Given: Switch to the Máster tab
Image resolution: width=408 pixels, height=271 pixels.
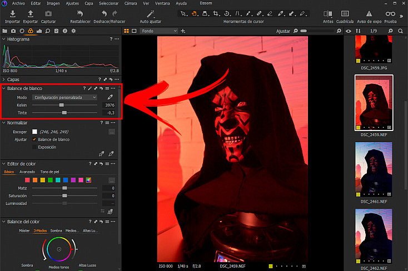Looking at the screenshot, I should (24, 230).
